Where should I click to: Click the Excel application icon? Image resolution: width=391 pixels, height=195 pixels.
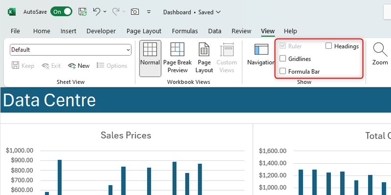point(11,12)
